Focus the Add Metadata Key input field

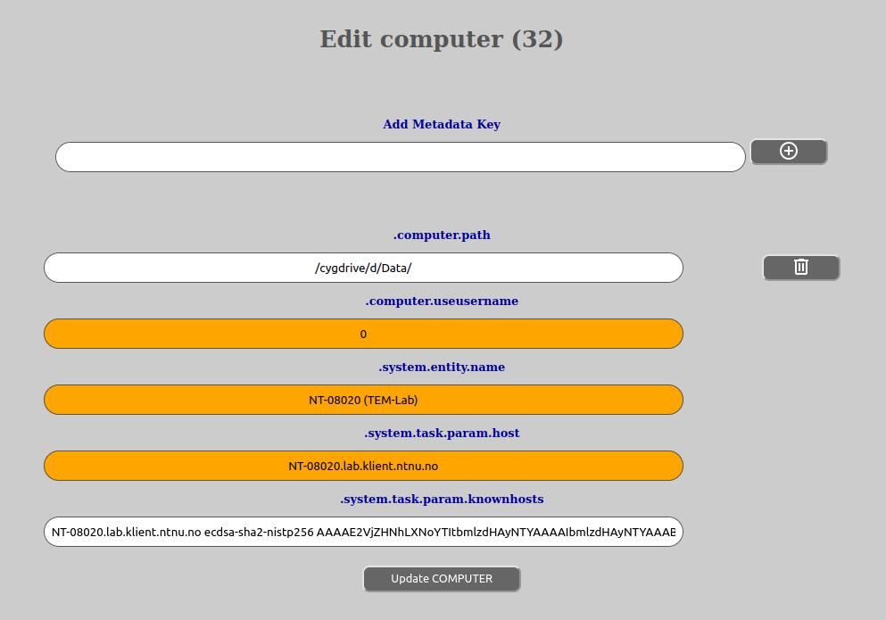click(401, 157)
